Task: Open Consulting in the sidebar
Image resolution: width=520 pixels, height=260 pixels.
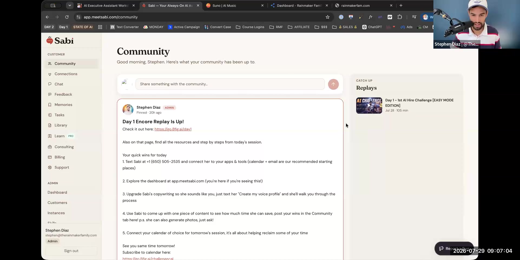Action: point(72,147)
